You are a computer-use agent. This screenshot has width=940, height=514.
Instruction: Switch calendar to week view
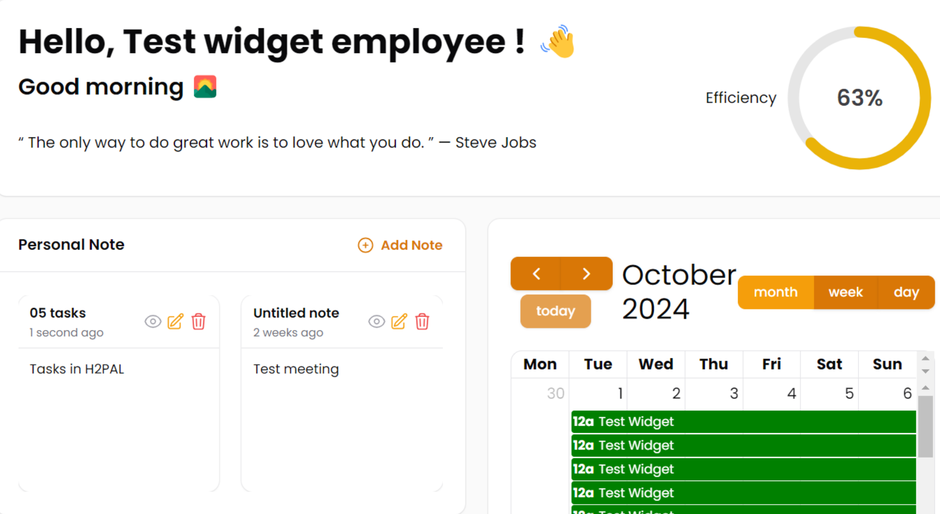(845, 292)
